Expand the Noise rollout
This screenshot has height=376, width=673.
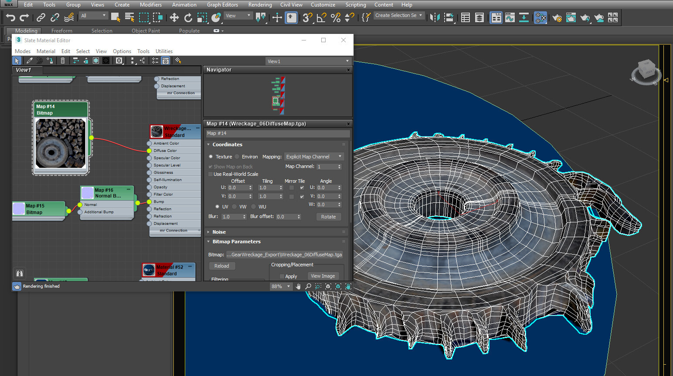[x=219, y=232]
